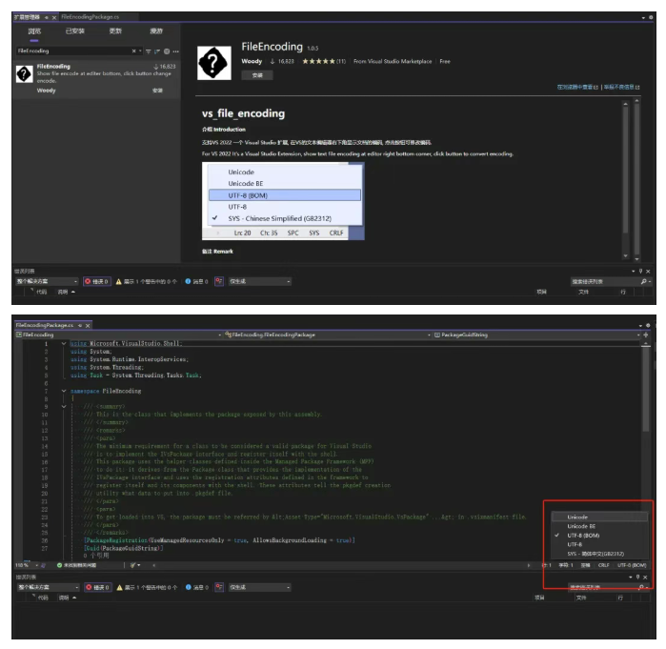Screen dimensions: 666x649
Task: Collapse the namespace FileEncoding block
Action: (64, 391)
